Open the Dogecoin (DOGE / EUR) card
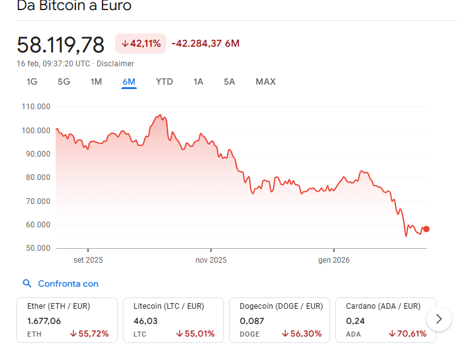This screenshot has width=458, height=353. [280, 320]
